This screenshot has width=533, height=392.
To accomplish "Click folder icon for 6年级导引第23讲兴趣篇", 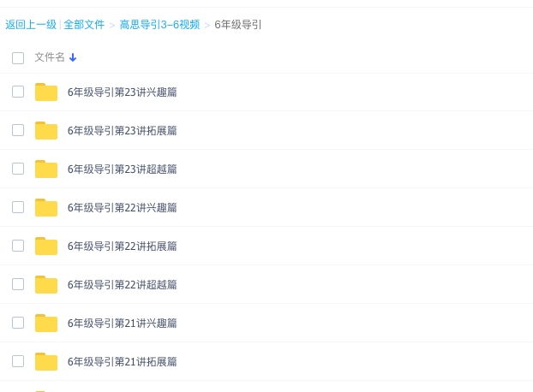I will 46,92.
